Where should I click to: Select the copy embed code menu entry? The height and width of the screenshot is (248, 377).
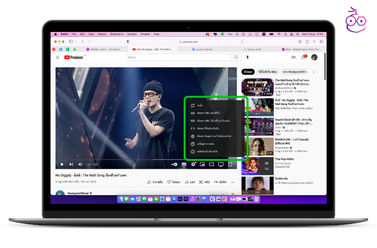[206, 128]
